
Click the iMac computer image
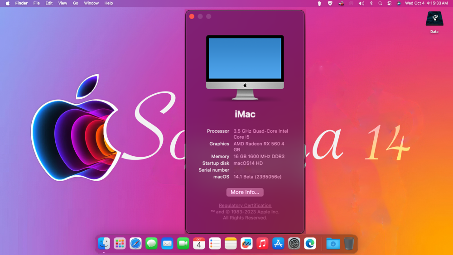pyautogui.click(x=245, y=67)
